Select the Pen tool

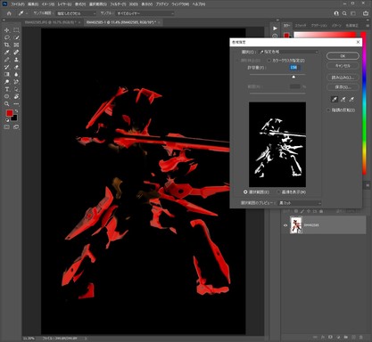(x=16, y=82)
